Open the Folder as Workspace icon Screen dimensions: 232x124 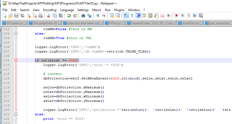point(162,16)
